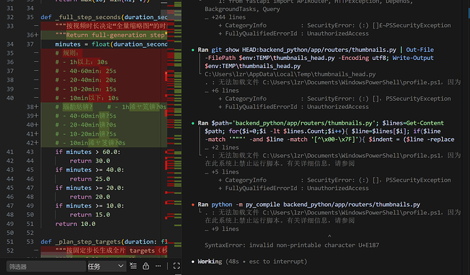Click the removed comment '# - 10min以下: 10s'
This screenshot has width=470, height=275.
point(87,98)
